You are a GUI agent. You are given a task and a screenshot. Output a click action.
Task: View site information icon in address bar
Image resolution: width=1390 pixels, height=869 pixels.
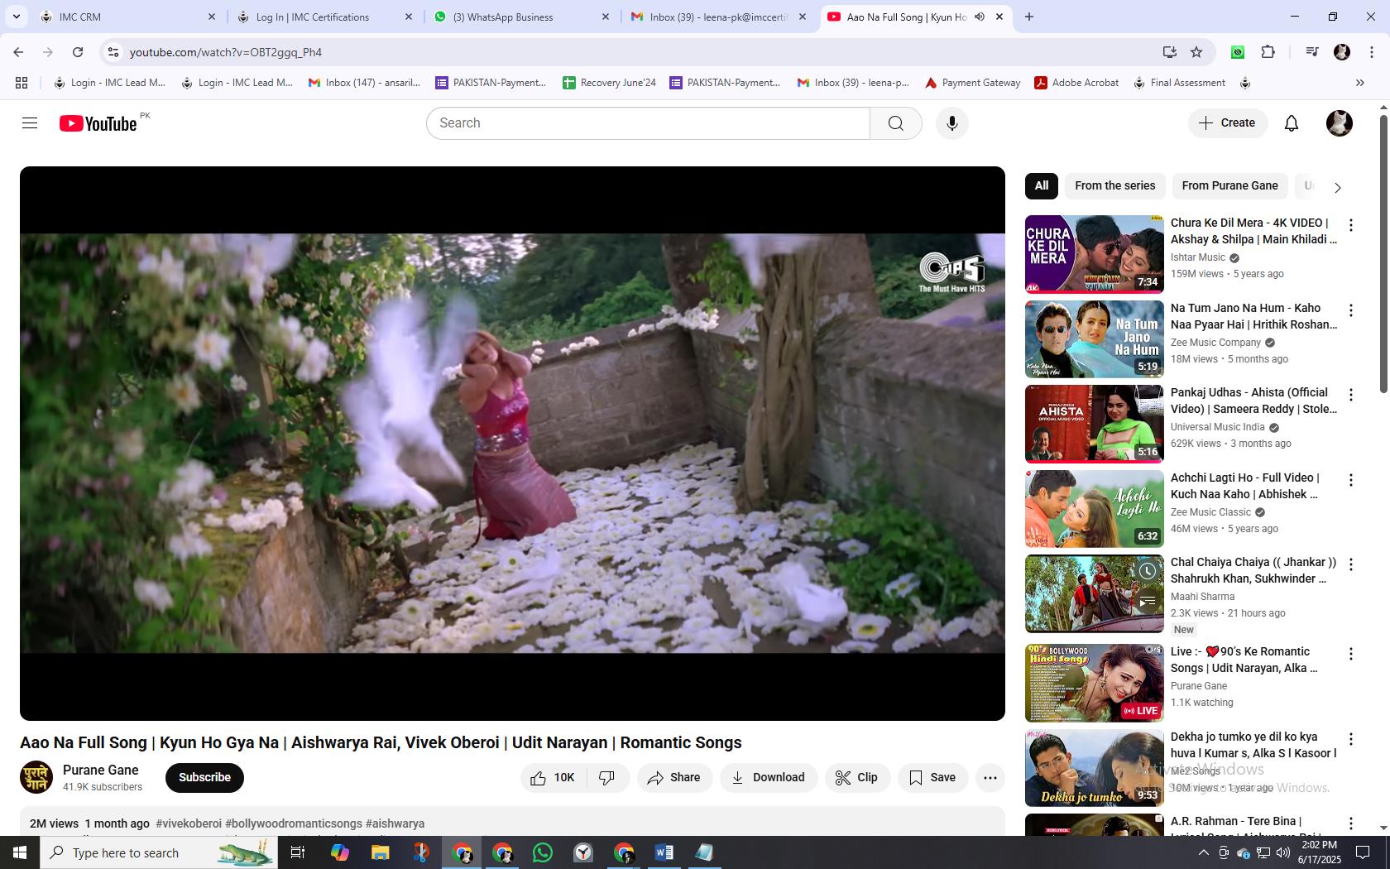point(113,52)
